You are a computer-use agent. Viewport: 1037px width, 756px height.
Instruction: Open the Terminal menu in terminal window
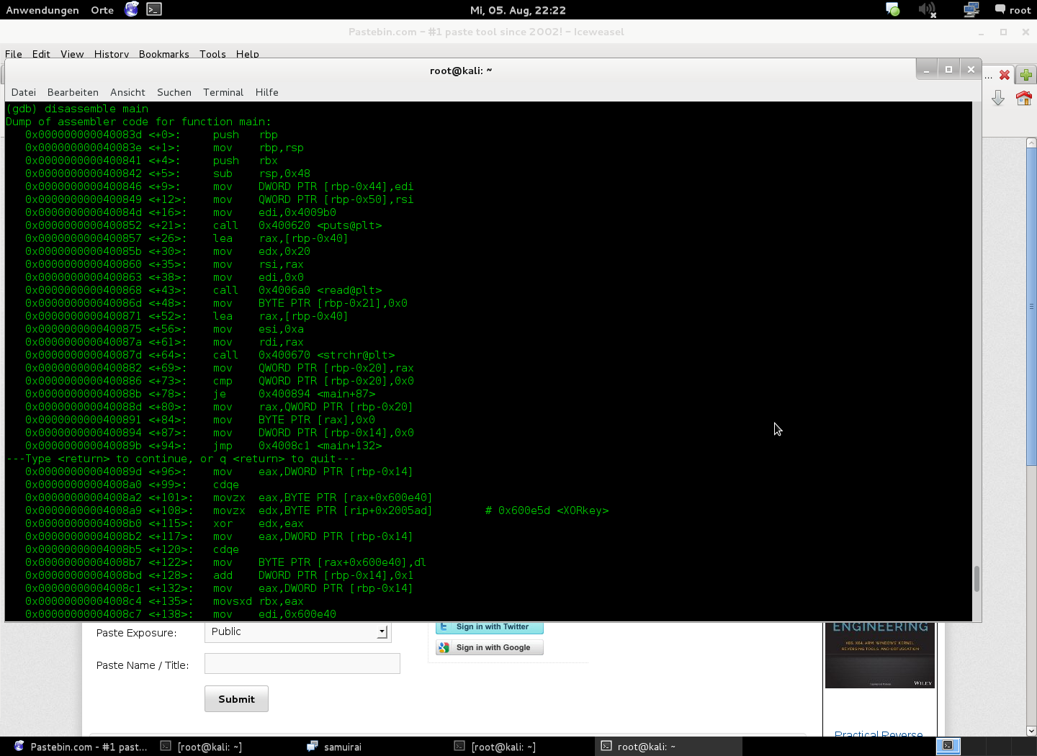(x=223, y=92)
